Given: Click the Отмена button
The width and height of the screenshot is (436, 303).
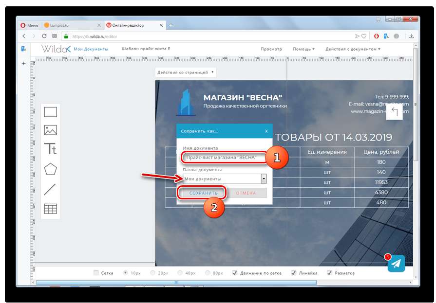Looking at the screenshot, I should tap(246, 193).
